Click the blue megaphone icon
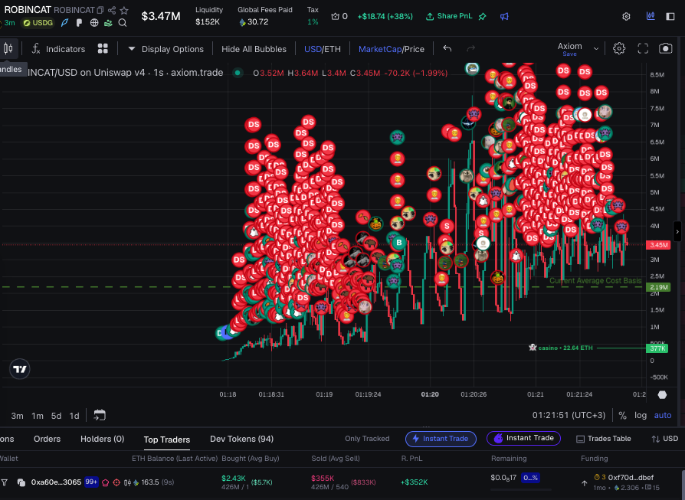The image size is (685, 500). (504, 17)
